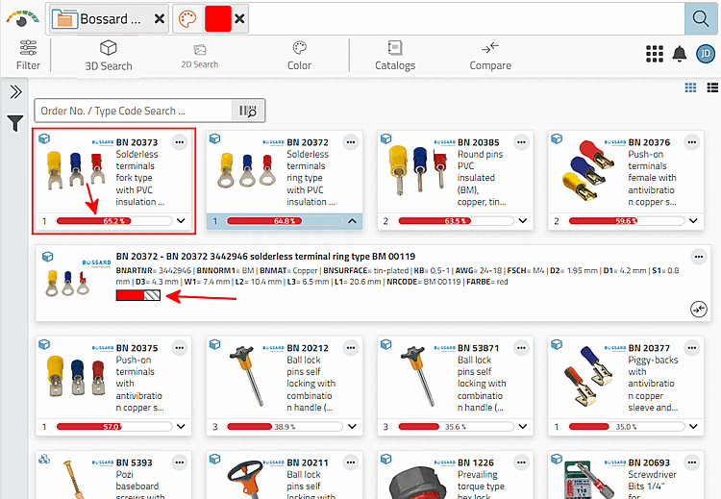The image size is (721, 499).
Task: Open BN 20375 push-on terminals title
Action: tap(137, 348)
